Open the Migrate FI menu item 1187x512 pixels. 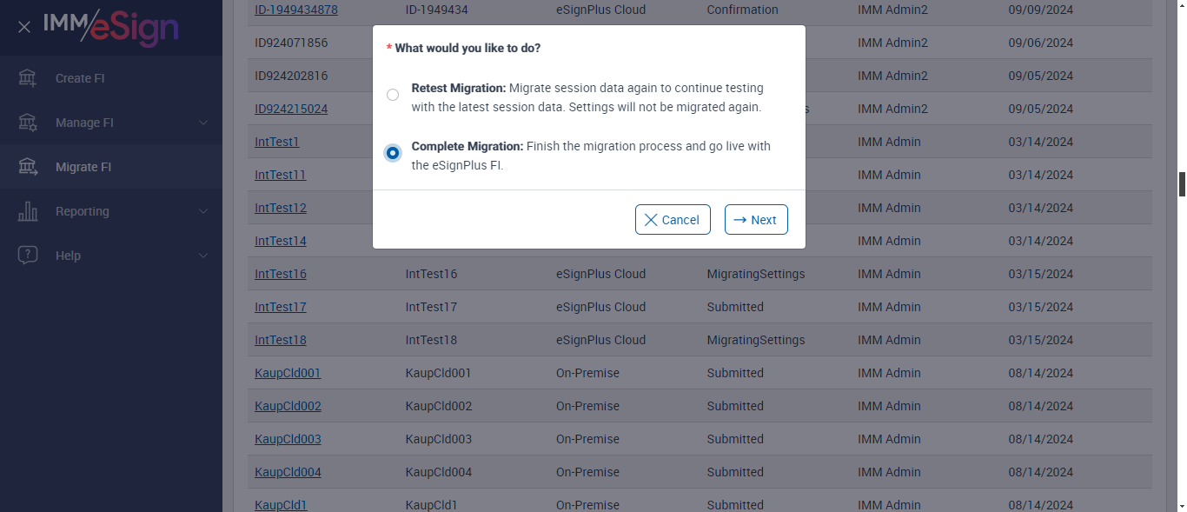click(83, 167)
